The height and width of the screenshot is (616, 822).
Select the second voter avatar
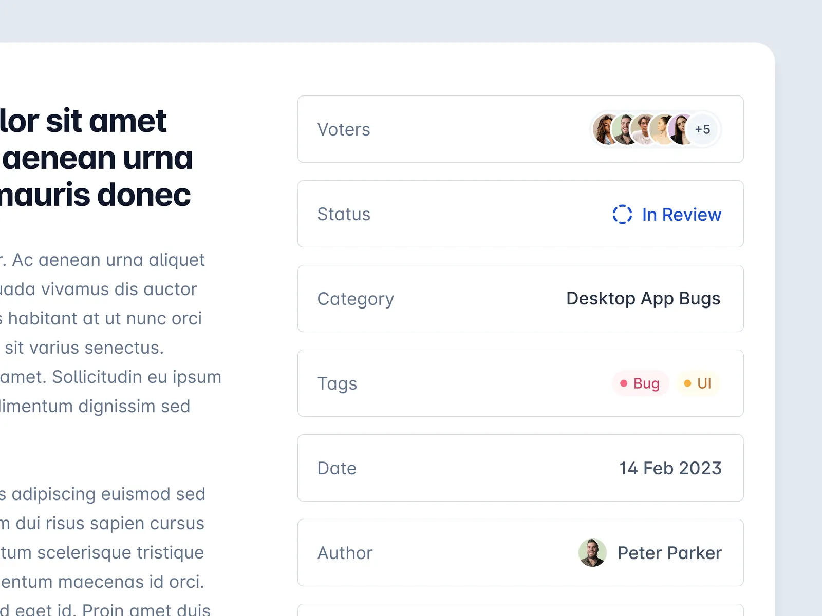[x=624, y=129]
